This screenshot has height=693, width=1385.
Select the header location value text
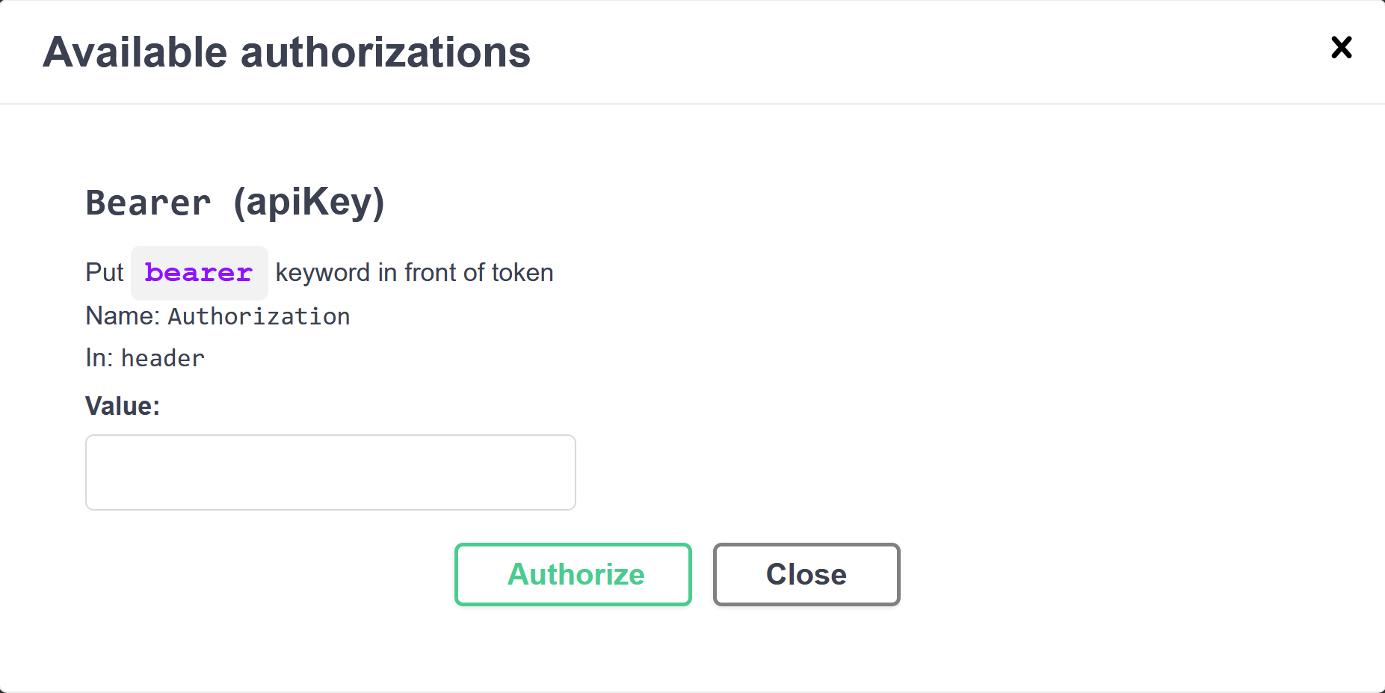tap(163, 359)
